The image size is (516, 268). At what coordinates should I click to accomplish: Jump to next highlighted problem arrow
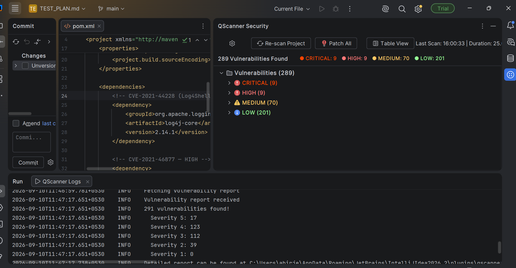(x=206, y=40)
